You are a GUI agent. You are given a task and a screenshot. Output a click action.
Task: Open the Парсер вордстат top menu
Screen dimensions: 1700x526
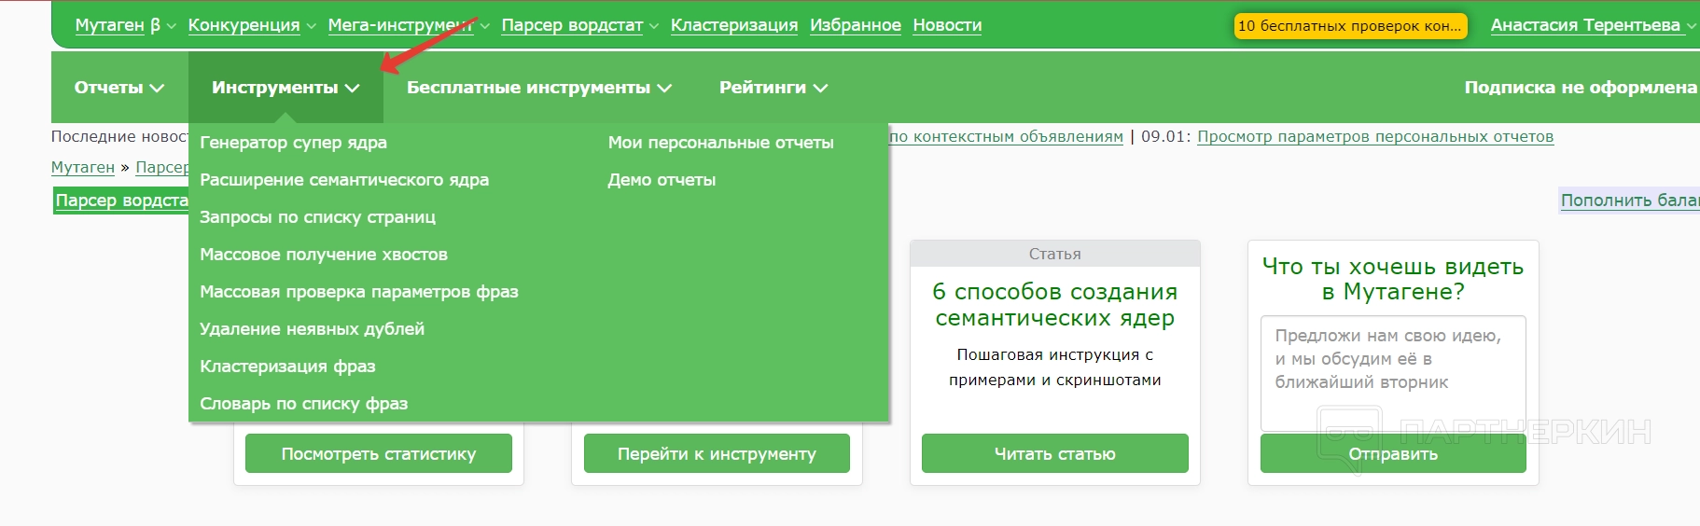[579, 25]
